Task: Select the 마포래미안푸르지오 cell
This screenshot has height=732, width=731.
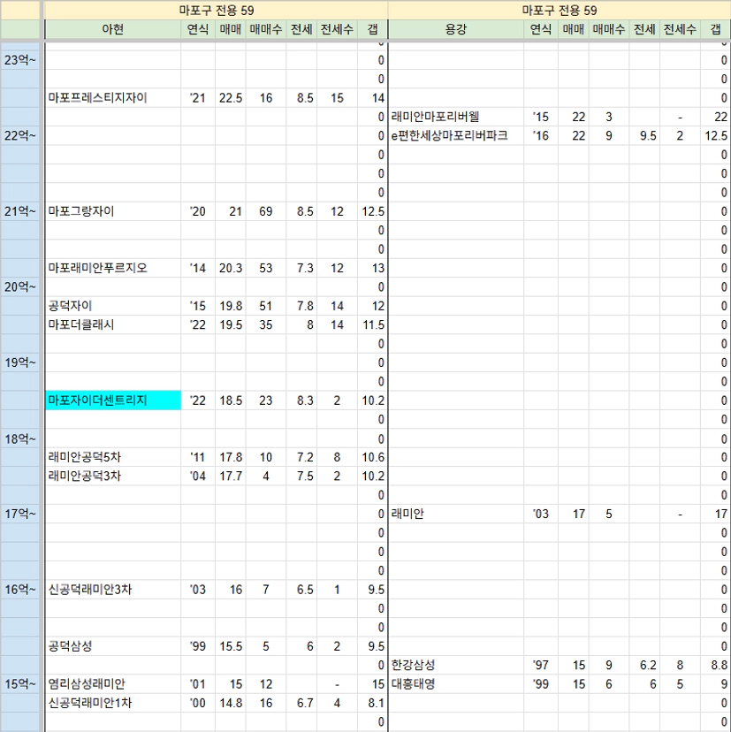Action: pyautogui.click(x=113, y=268)
